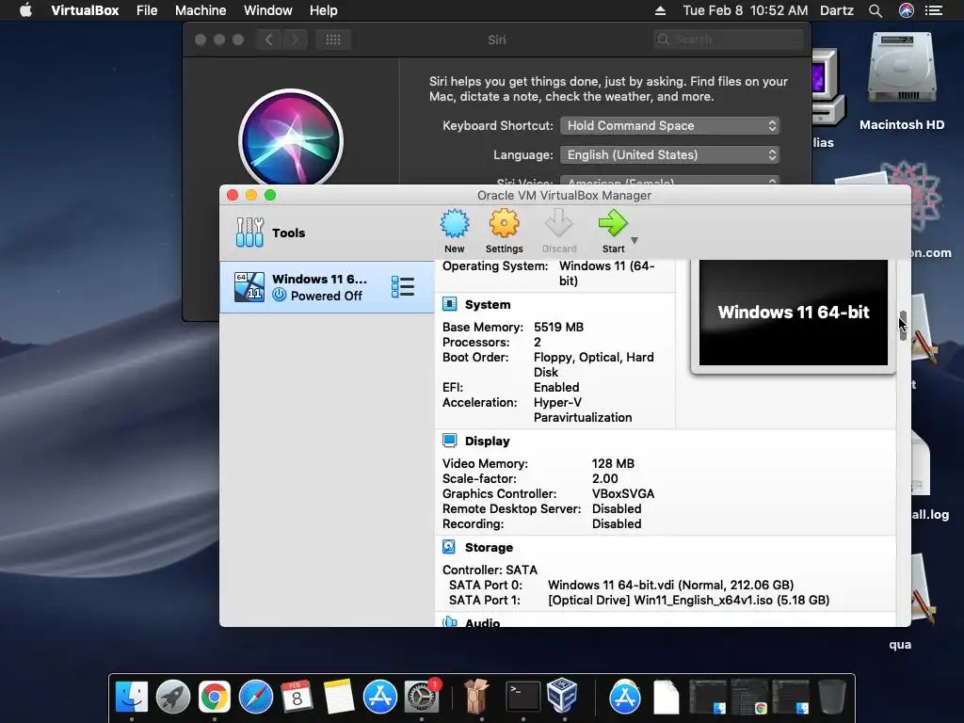Open Macintosh HD on the desktop
The image size is (964, 723).
pos(902,82)
